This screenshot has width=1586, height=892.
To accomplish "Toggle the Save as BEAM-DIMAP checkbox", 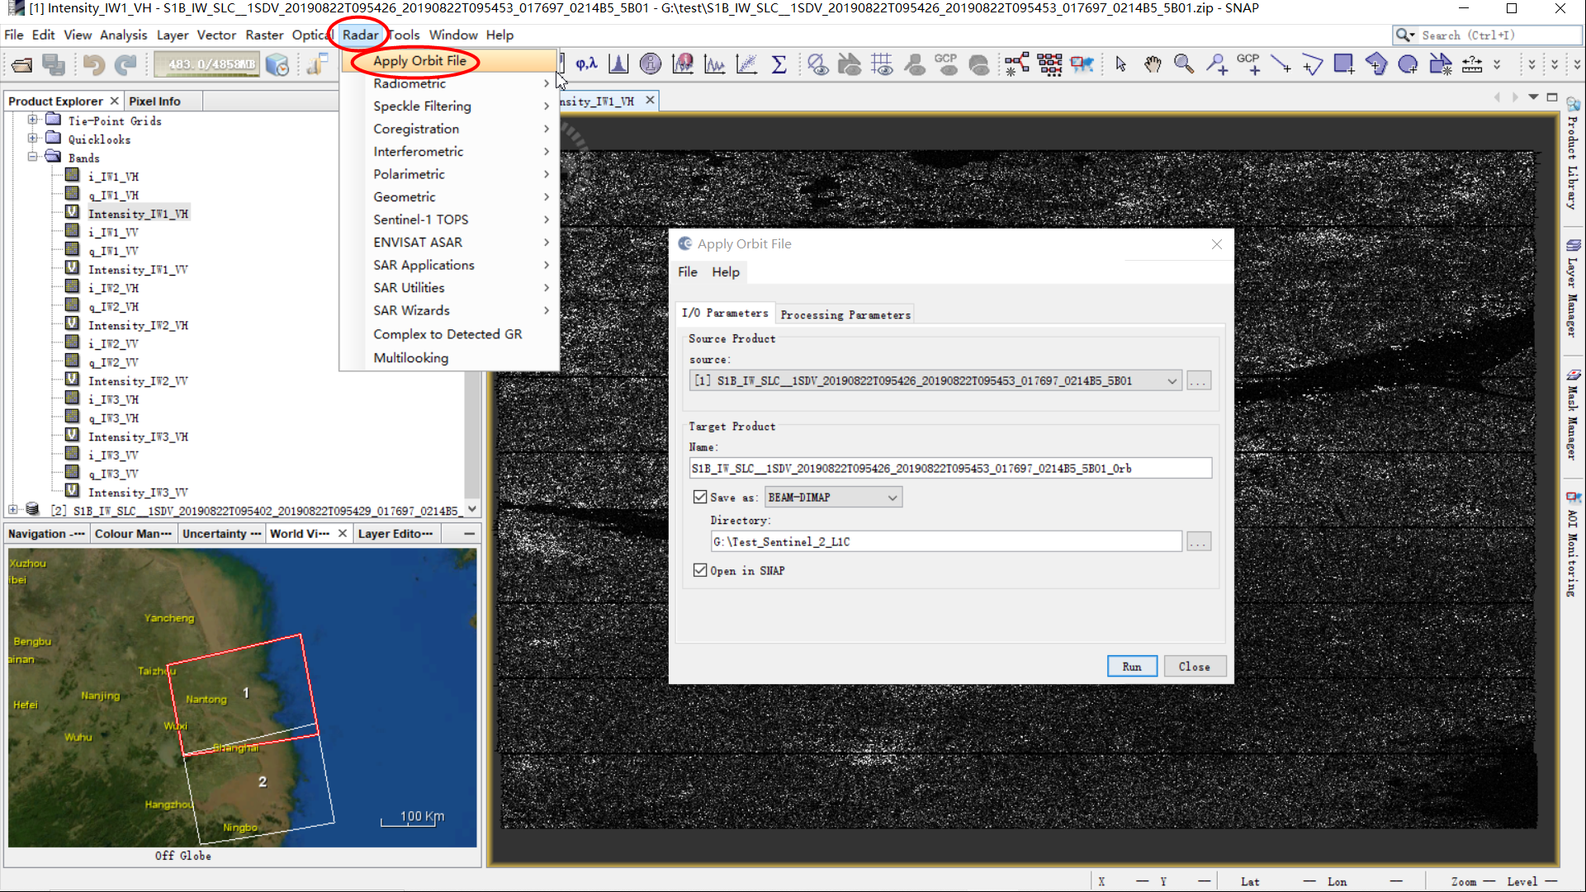I will pos(702,497).
